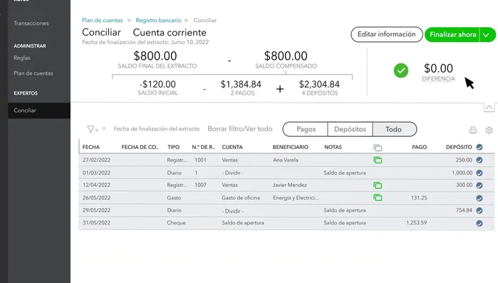The image size is (498, 283).
Task: Clear filter with the X icon
Action: (x=104, y=128)
